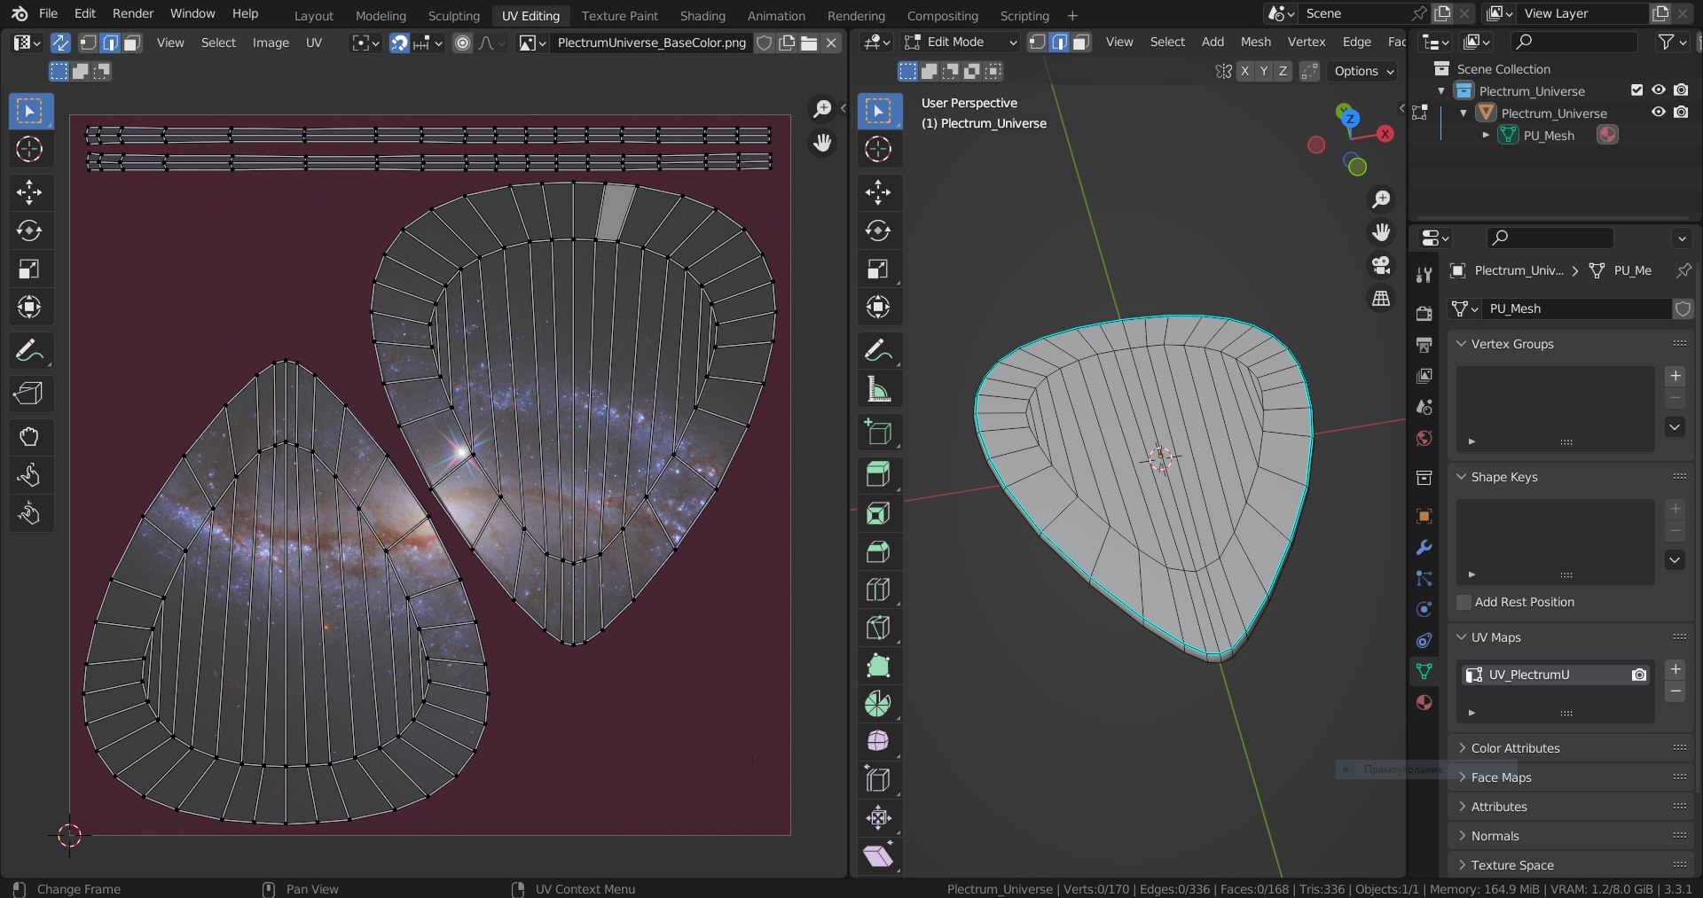This screenshot has height=898, width=1703.
Task: Select the Add Cube tool
Action: click(878, 432)
